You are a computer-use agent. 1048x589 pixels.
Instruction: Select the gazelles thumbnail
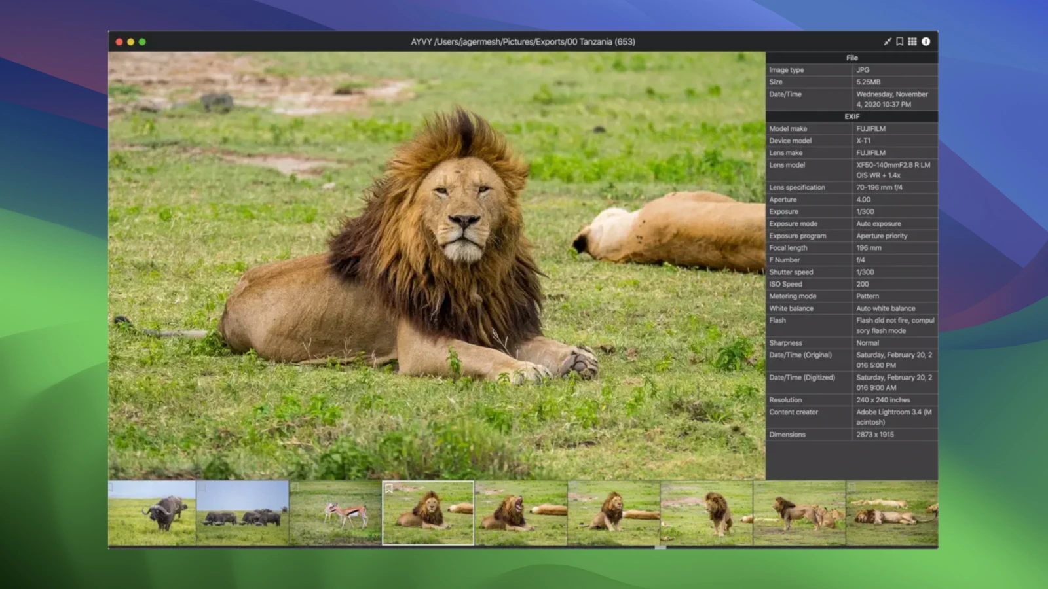(335, 514)
